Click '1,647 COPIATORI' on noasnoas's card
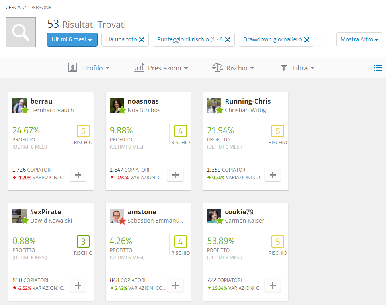This screenshot has width=386, height=305. pos(129,170)
